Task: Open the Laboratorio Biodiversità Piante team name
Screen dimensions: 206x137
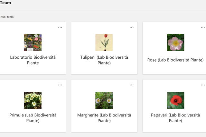Action: pyautogui.click(x=33, y=60)
